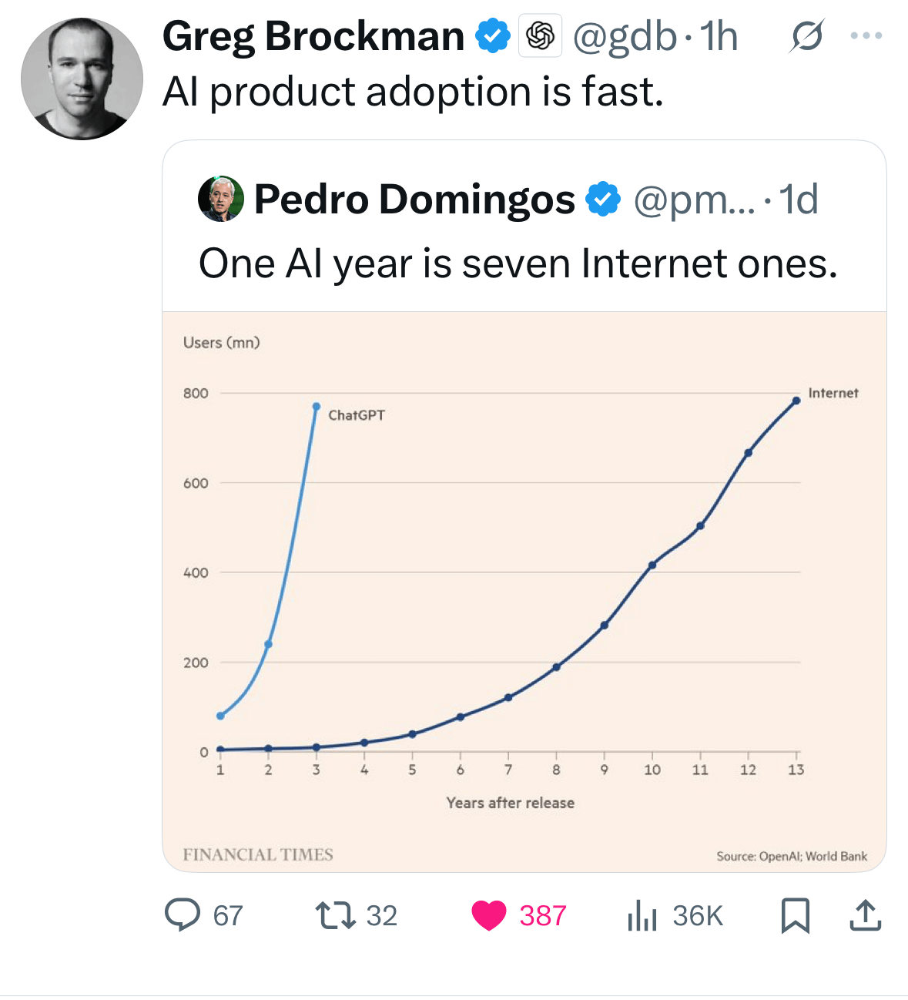Viewport: 908px width, 1000px height.
Task: Open the Financial Times chart image
Action: [524, 591]
